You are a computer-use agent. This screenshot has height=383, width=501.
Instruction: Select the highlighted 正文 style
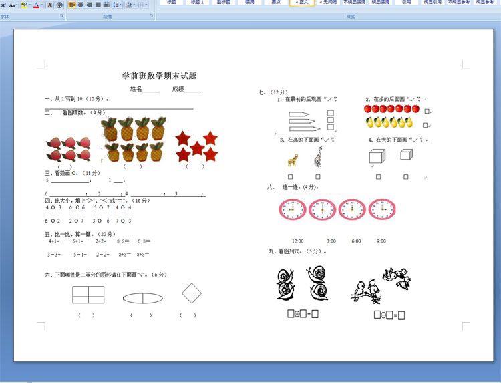[x=302, y=2]
